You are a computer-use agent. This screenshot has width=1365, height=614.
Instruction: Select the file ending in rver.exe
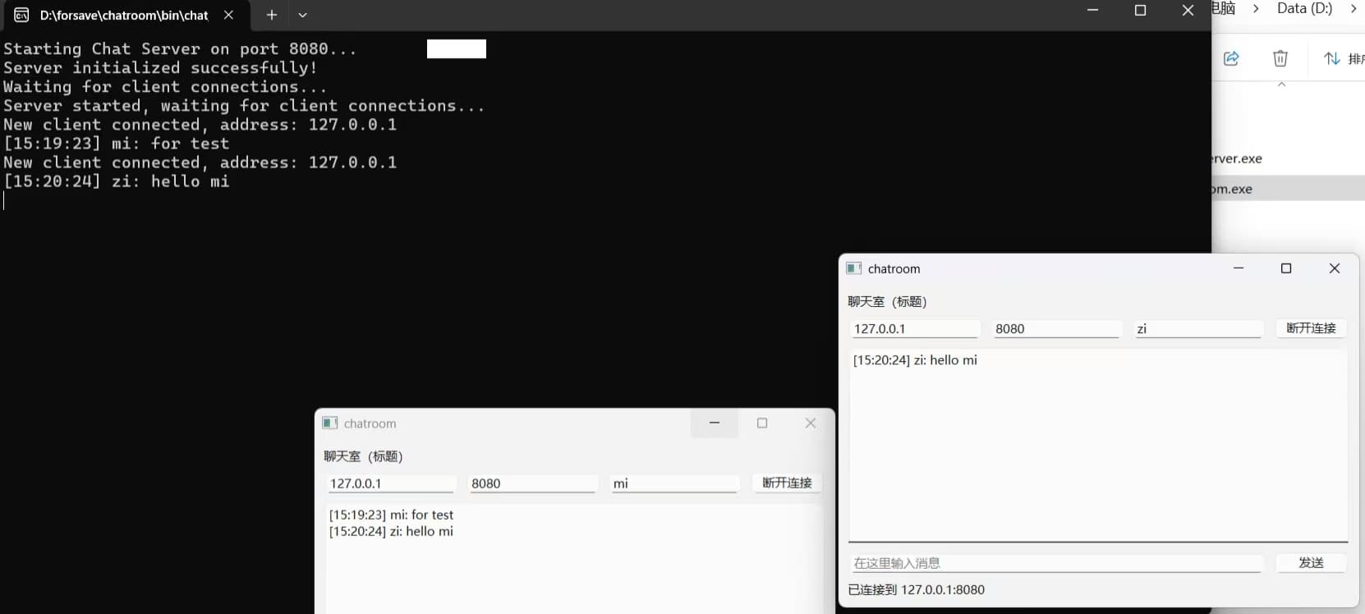(x=1237, y=158)
